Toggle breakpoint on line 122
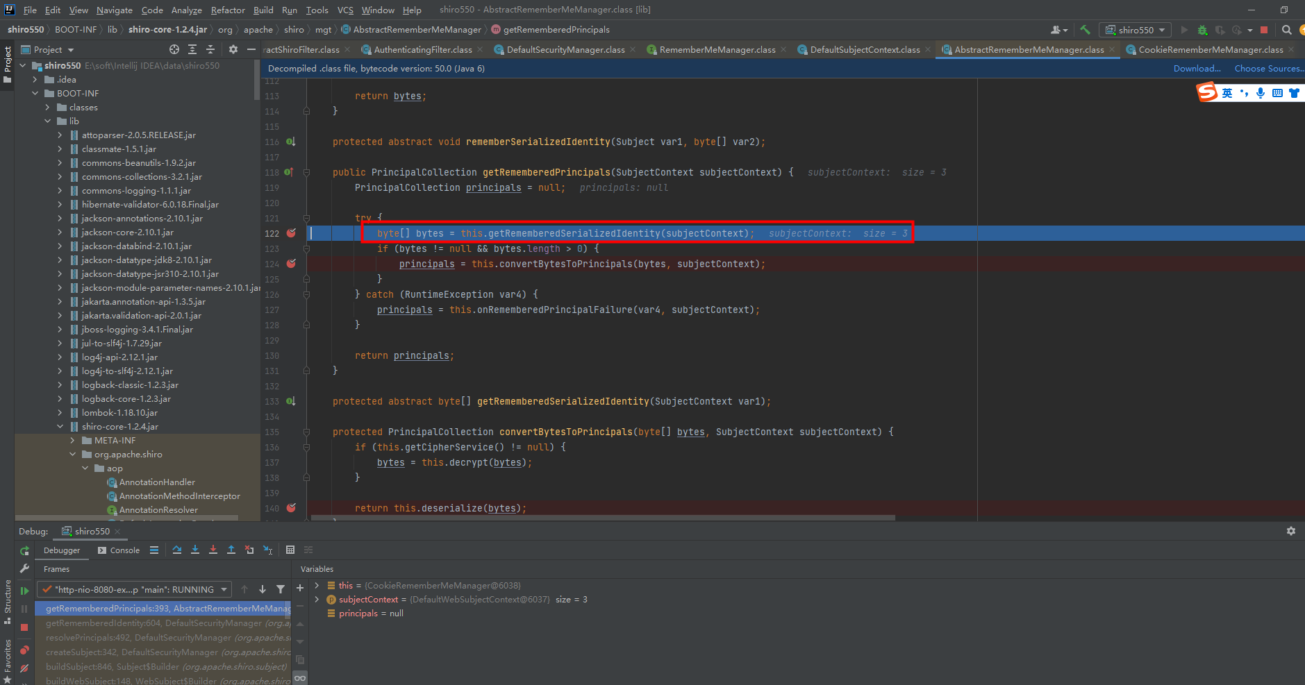The image size is (1305, 685). coord(291,233)
